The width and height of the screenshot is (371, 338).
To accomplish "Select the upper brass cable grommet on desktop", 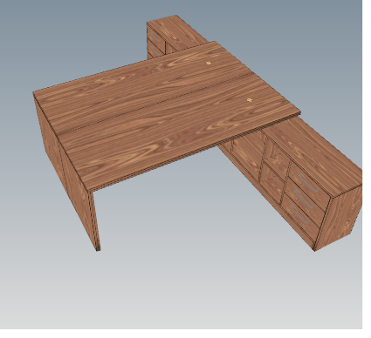I will (209, 63).
